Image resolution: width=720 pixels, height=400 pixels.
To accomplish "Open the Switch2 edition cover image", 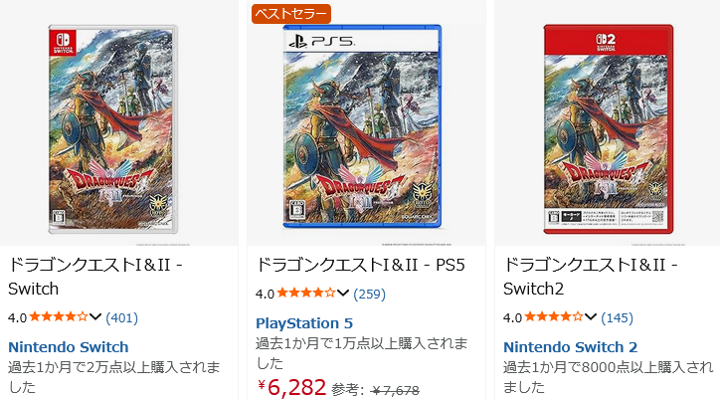I will coord(608,128).
